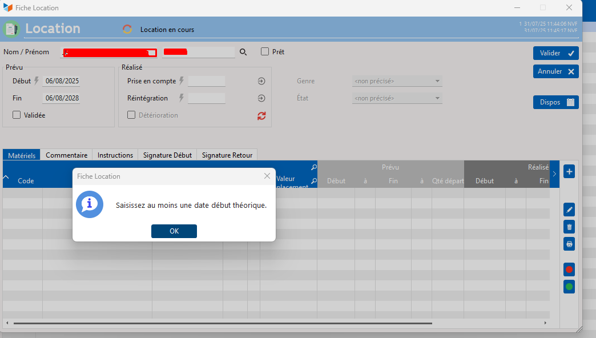Click the magnifier search icon beside the name field
The height and width of the screenshot is (338, 596).
pos(243,52)
